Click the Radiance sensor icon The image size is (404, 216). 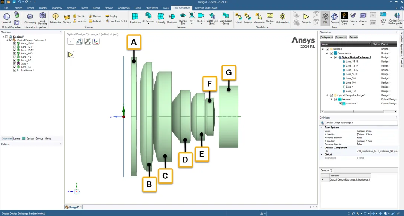(172, 18)
